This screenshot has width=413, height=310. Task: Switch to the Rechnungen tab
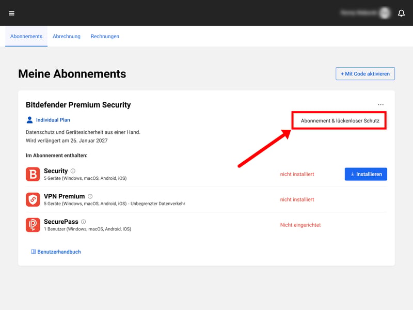pyautogui.click(x=105, y=36)
